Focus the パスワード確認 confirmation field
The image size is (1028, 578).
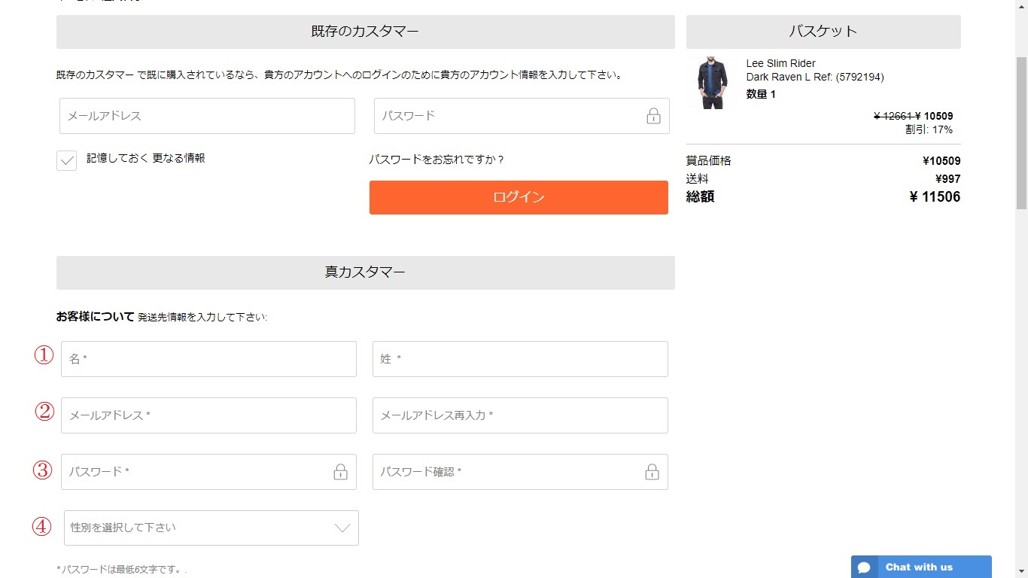pos(504,472)
